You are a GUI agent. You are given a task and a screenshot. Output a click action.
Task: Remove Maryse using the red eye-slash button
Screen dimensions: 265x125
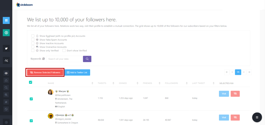tap(235, 94)
